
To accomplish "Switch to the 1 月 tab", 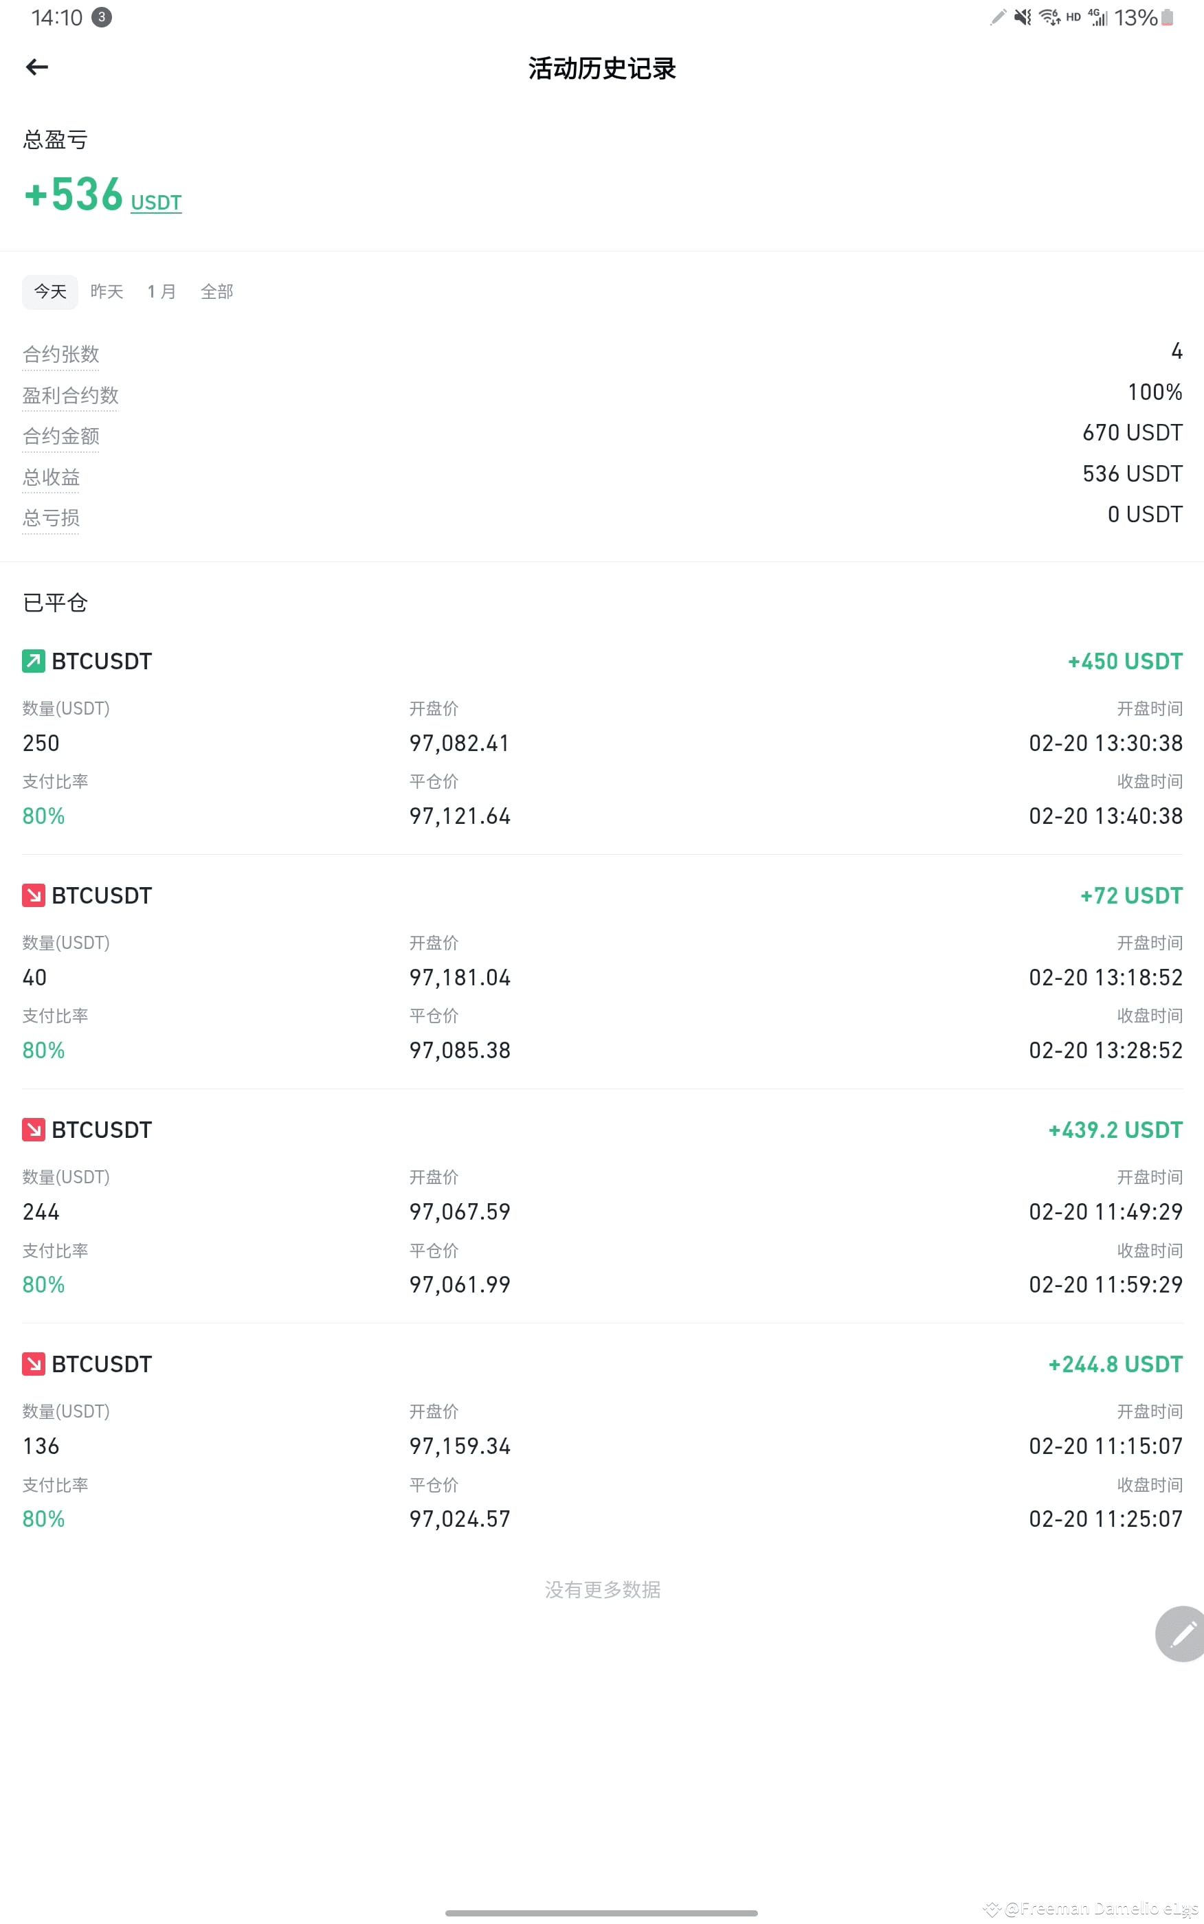I will click(161, 291).
